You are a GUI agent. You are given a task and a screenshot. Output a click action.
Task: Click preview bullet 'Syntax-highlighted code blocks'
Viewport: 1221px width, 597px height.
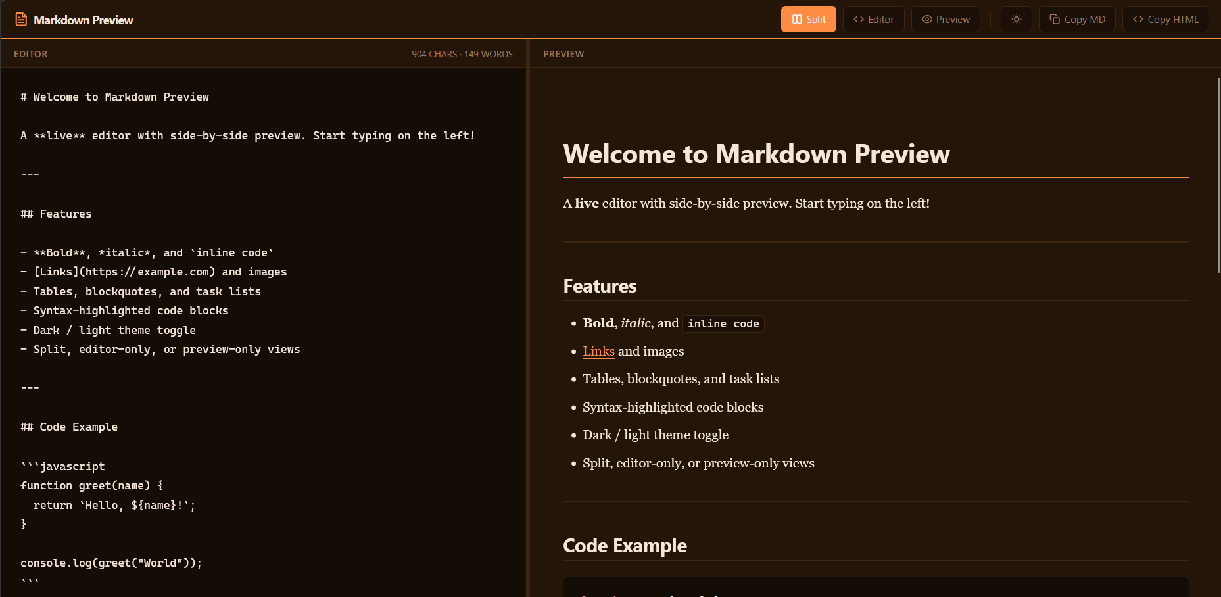pos(673,407)
